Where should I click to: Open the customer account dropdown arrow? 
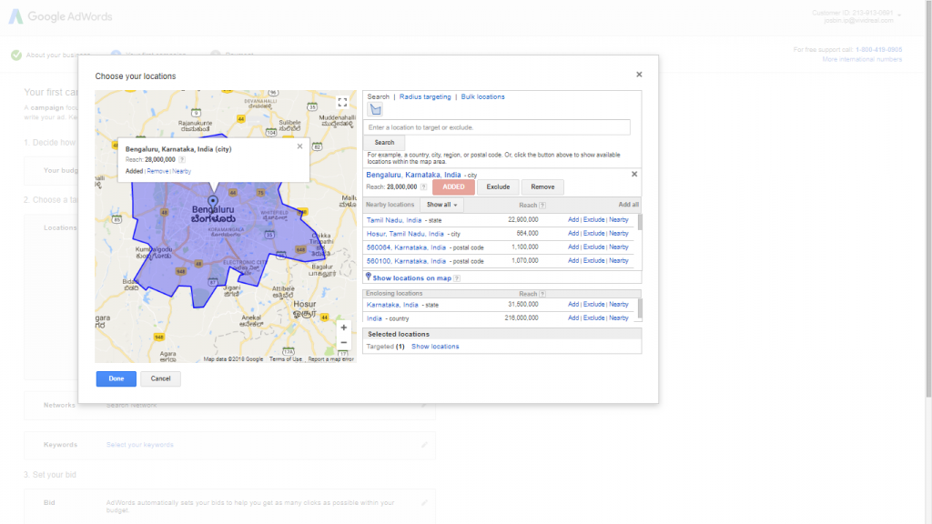(x=900, y=15)
